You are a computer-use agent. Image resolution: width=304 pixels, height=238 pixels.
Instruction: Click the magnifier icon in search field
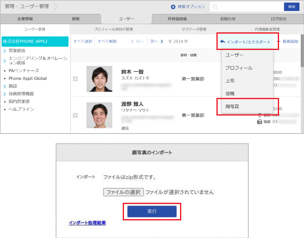pyautogui.click(x=215, y=7)
